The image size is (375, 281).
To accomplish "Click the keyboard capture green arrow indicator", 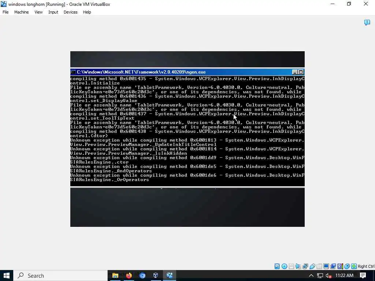I will tap(354, 266).
